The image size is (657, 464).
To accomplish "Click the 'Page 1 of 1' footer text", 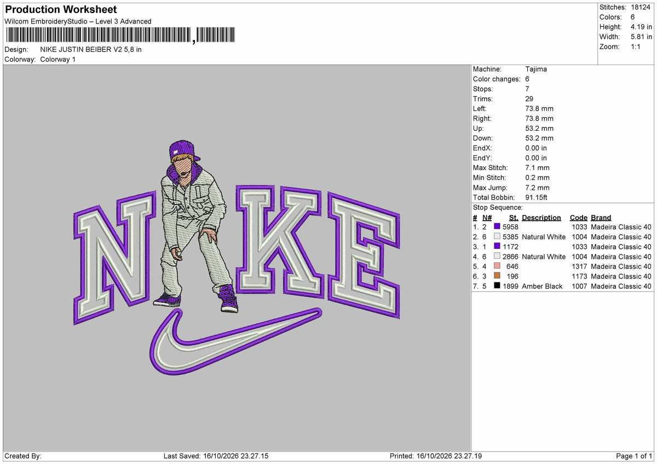I will tap(634, 456).
